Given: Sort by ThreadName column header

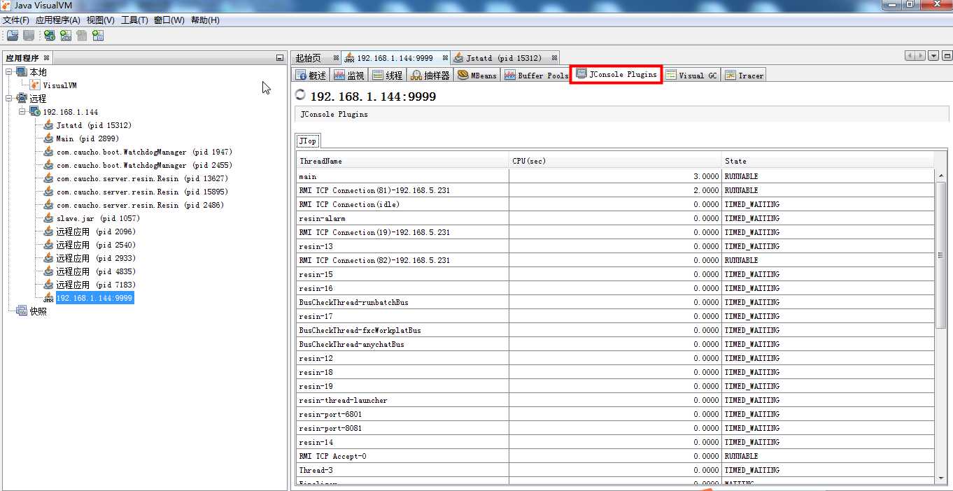Looking at the screenshot, I should pyautogui.click(x=402, y=161).
